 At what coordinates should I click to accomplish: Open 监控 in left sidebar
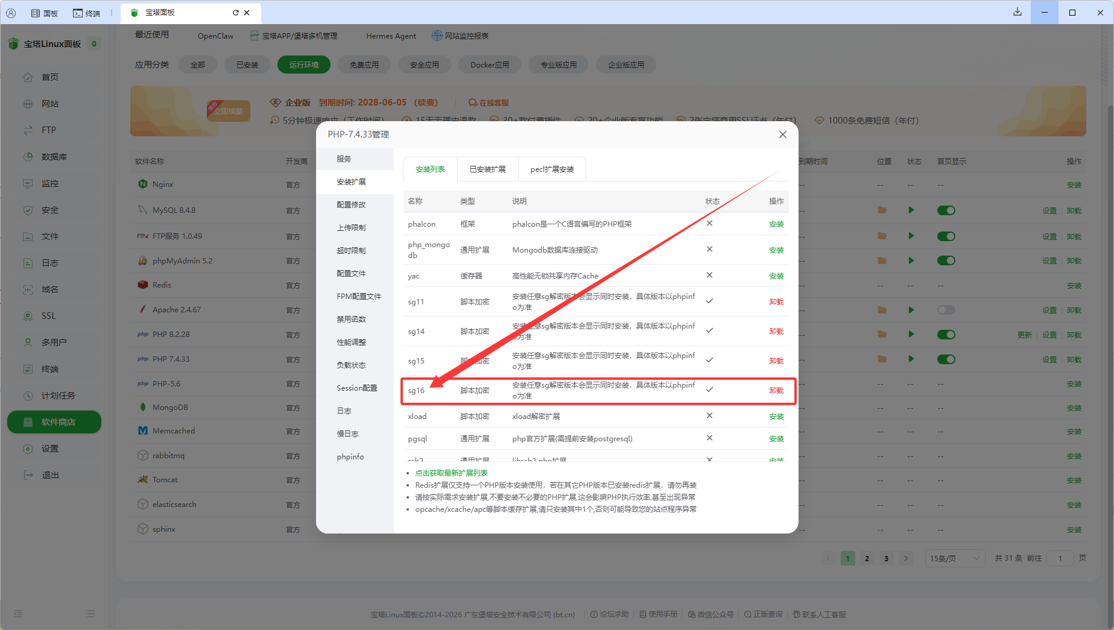pyautogui.click(x=54, y=183)
